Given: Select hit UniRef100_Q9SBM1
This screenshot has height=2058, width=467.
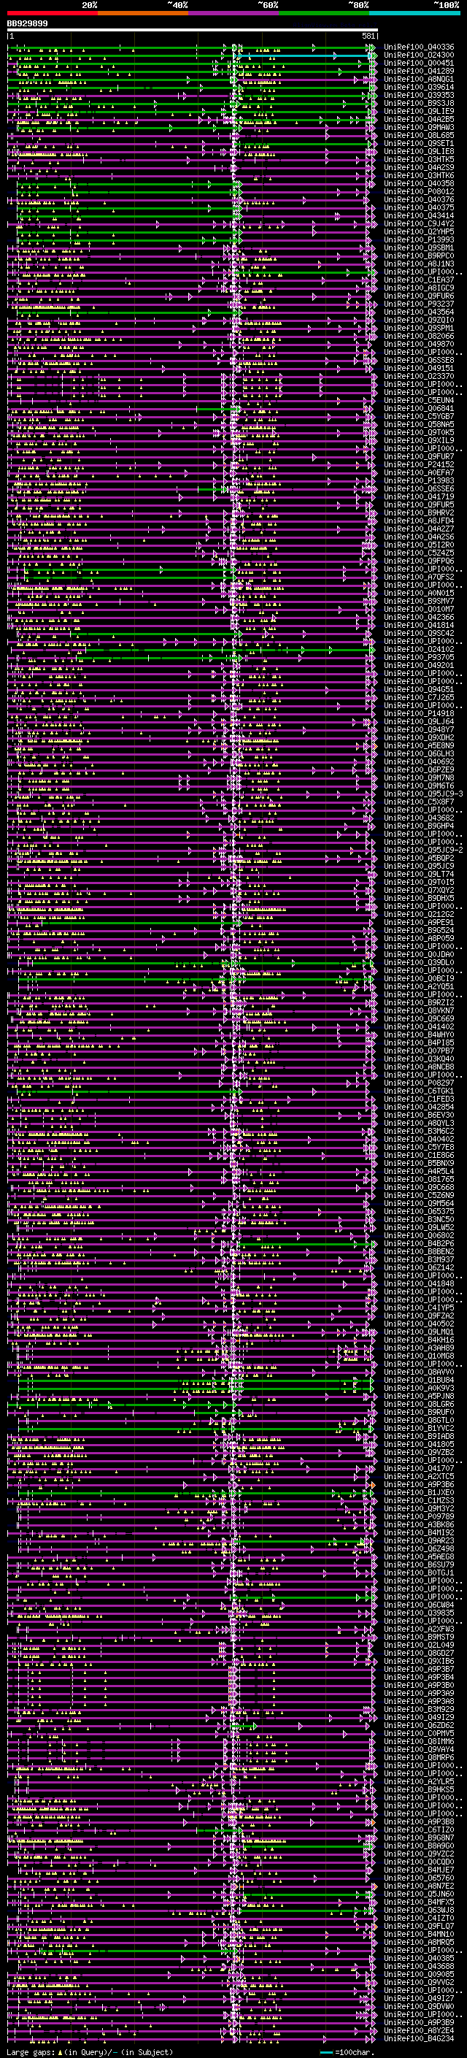Looking at the screenshot, I should (x=419, y=247).
